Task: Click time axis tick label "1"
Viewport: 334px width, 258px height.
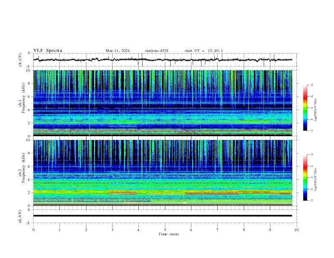Action: [x=59, y=230]
